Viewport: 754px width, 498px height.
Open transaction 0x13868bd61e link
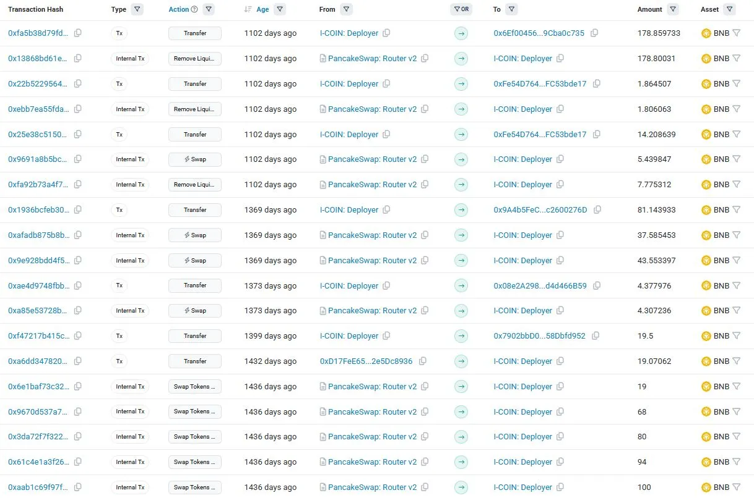pos(38,59)
